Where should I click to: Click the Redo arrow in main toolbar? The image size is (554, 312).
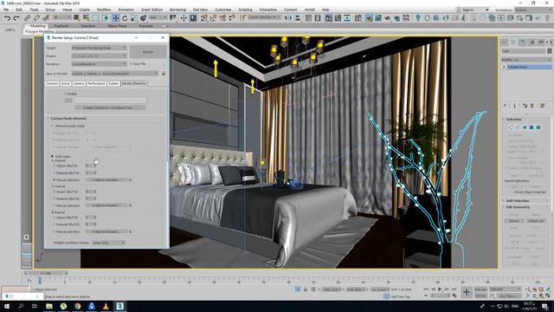click(x=16, y=17)
